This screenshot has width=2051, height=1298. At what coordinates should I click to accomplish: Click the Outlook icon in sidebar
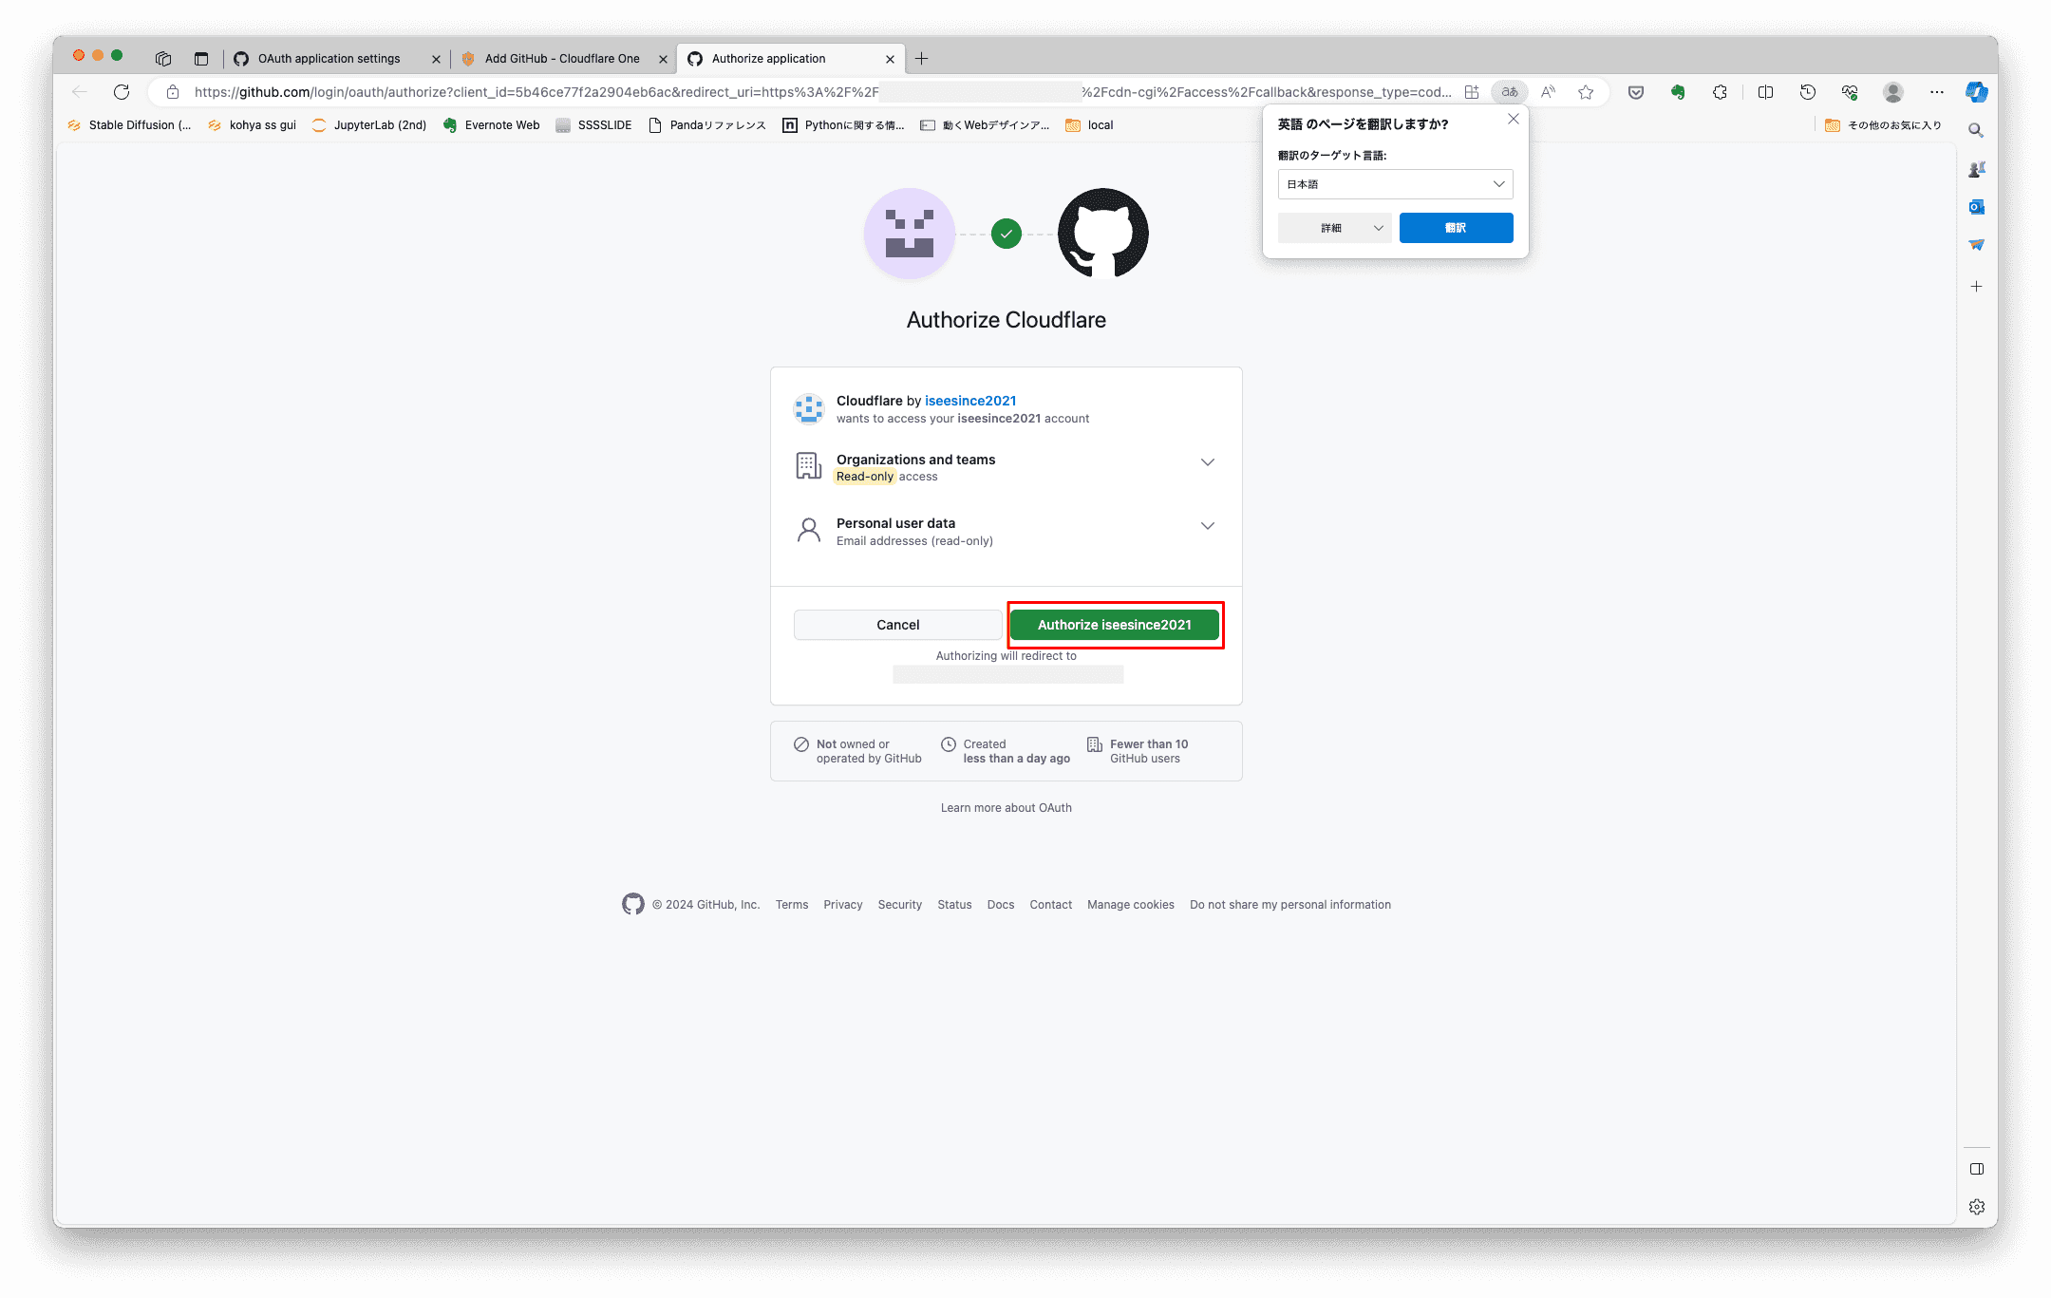click(1976, 207)
